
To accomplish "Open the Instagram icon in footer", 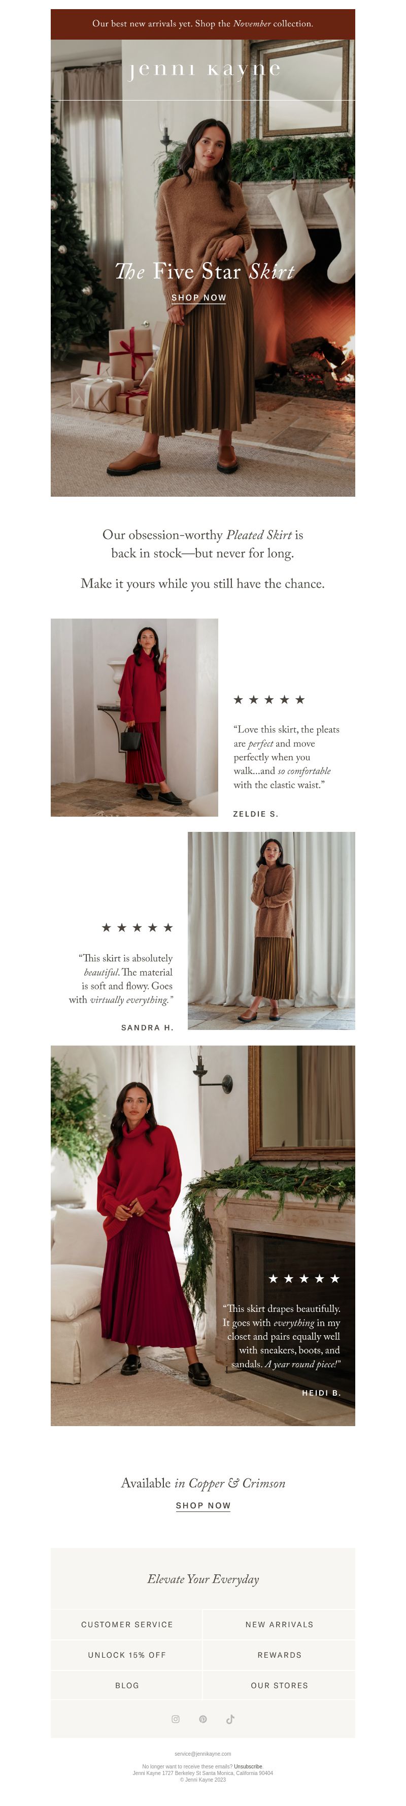I will pos(176,1718).
